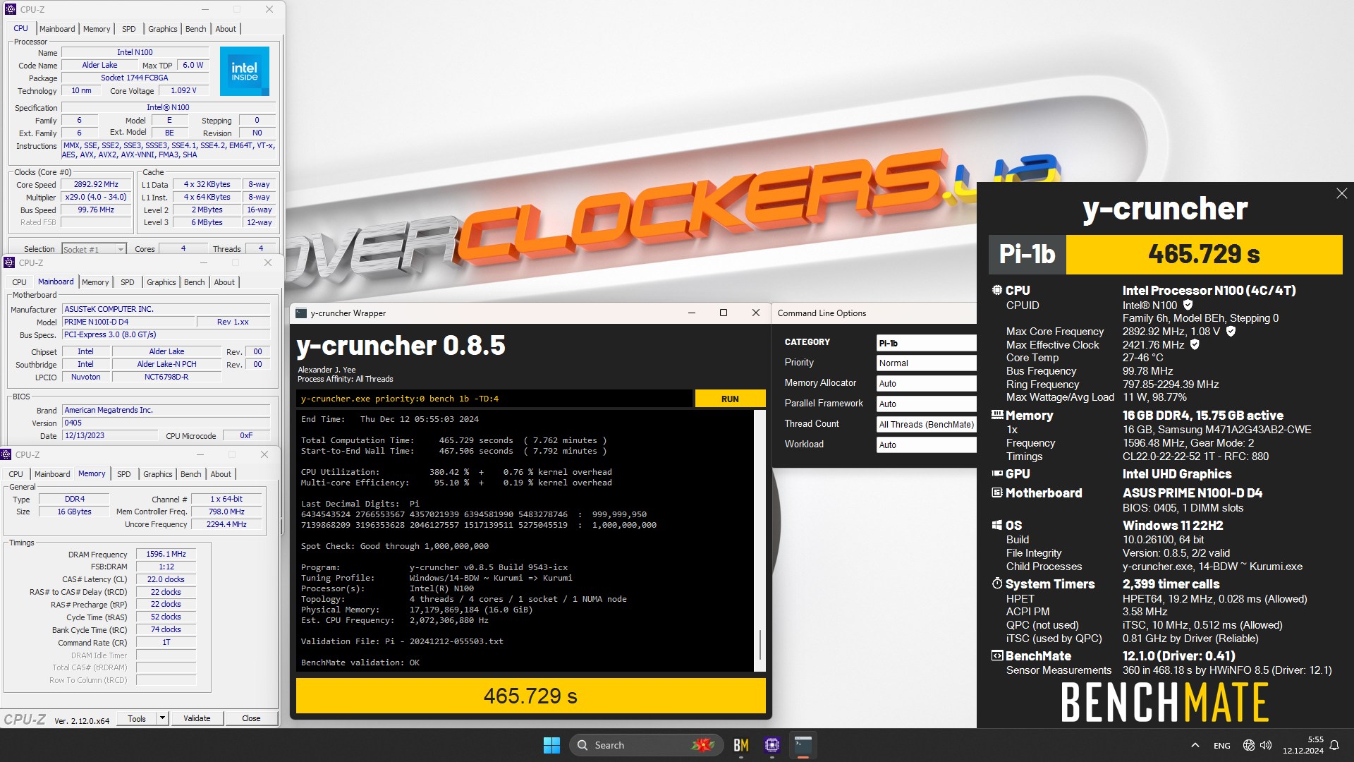
Task: Click the Command Line Options header
Action: [822, 313]
